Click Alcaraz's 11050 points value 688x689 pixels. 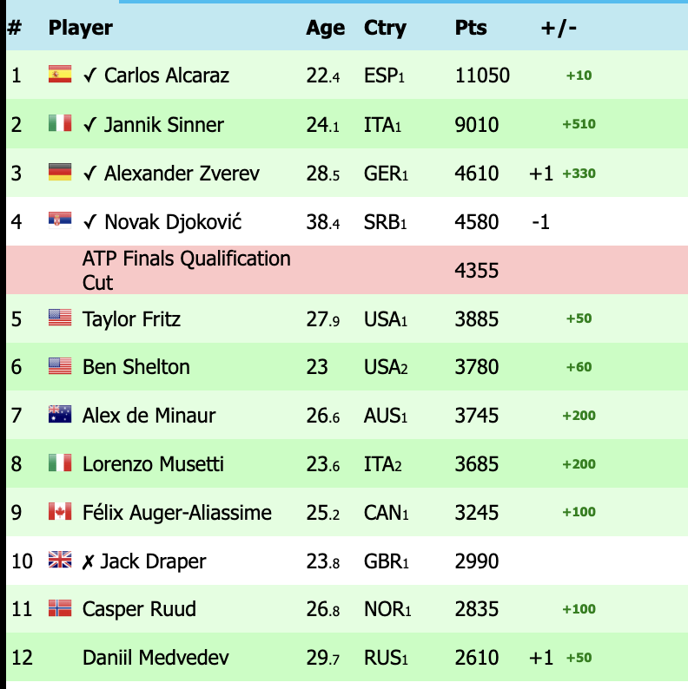tap(482, 75)
